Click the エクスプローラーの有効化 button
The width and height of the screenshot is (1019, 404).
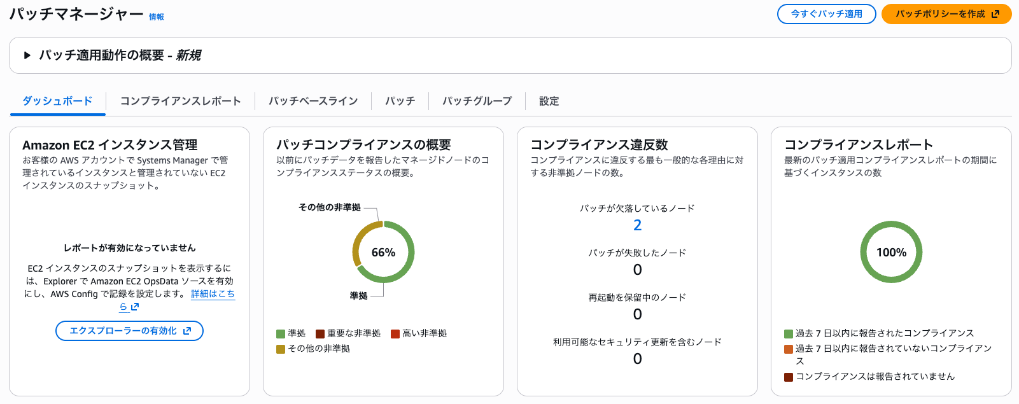[129, 330]
